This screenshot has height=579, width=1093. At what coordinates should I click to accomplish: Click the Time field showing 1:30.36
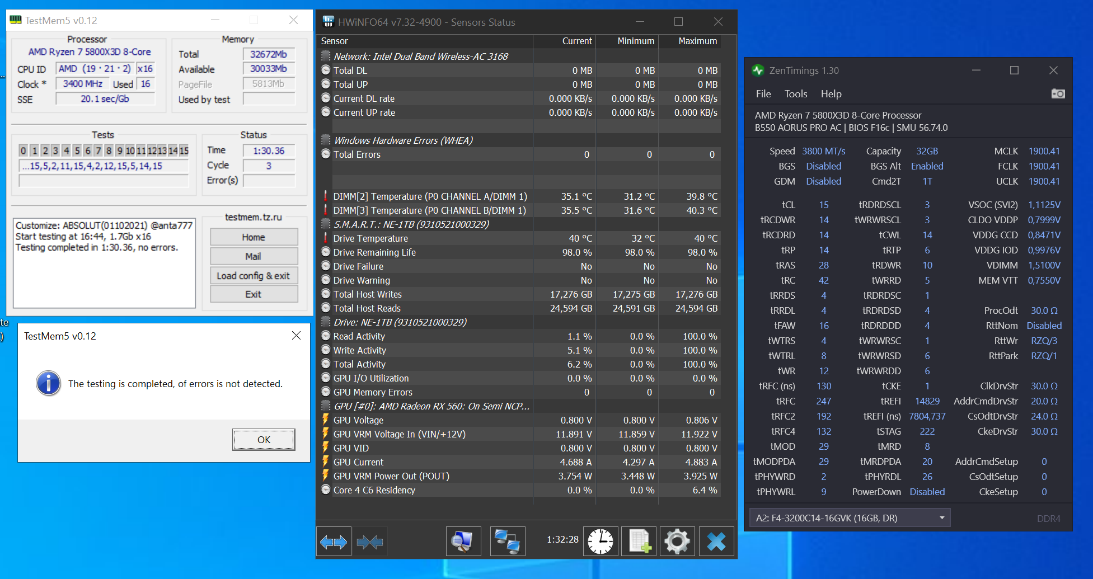[269, 151]
